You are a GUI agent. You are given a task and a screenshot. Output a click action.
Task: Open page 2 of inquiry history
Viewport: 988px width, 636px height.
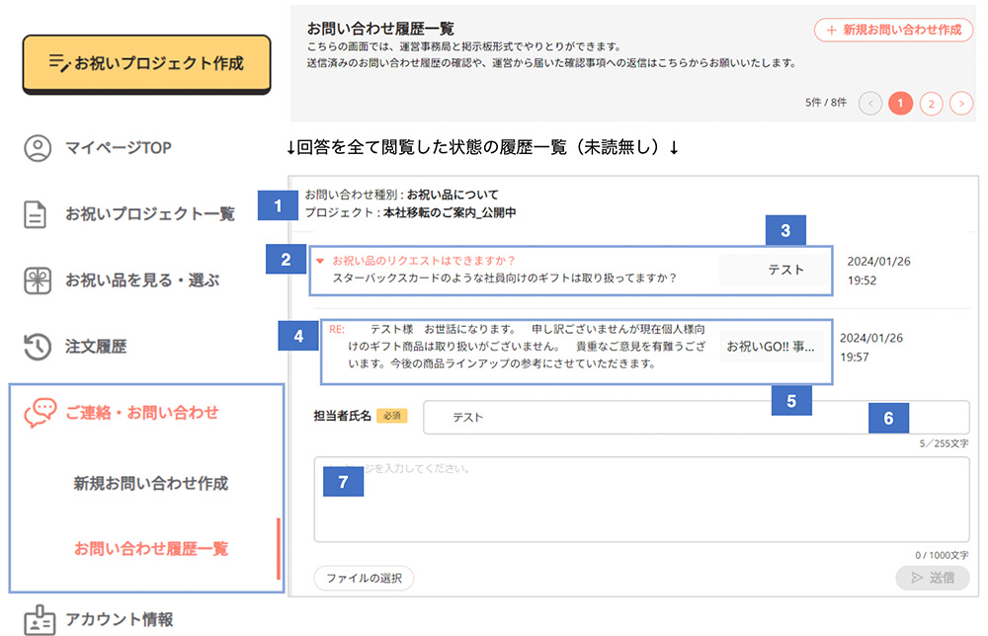click(x=931, y=103)
